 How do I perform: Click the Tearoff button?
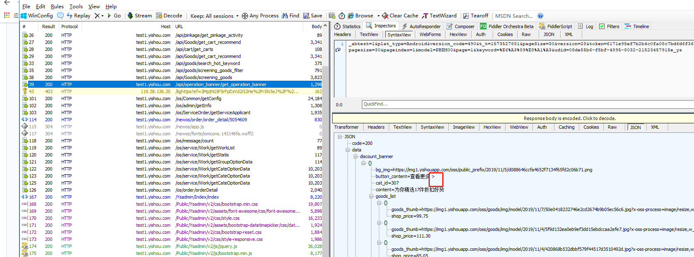pyautogui.click(x=476, y=16)
